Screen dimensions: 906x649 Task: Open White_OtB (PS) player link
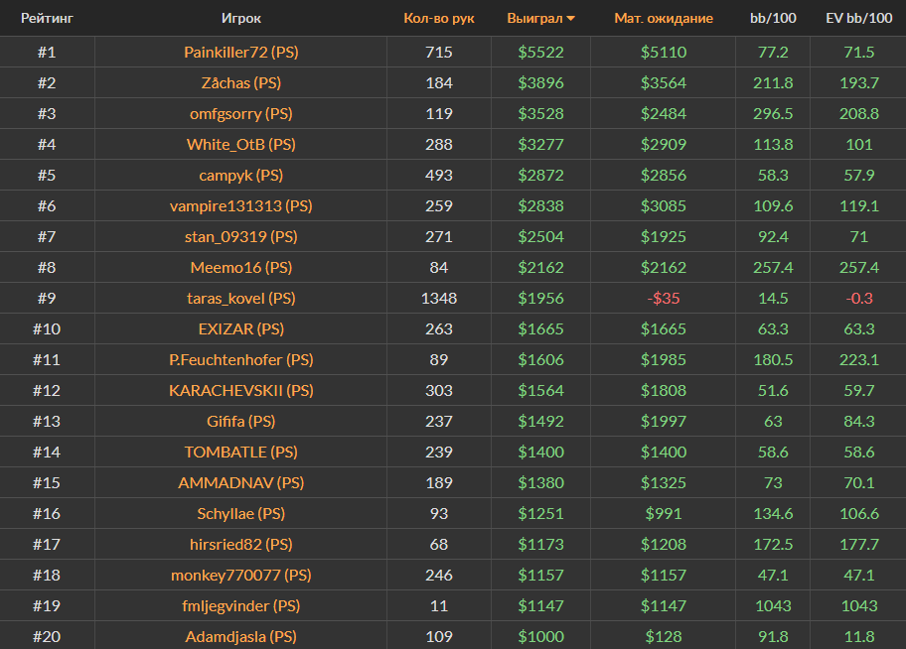pos(240,144)
